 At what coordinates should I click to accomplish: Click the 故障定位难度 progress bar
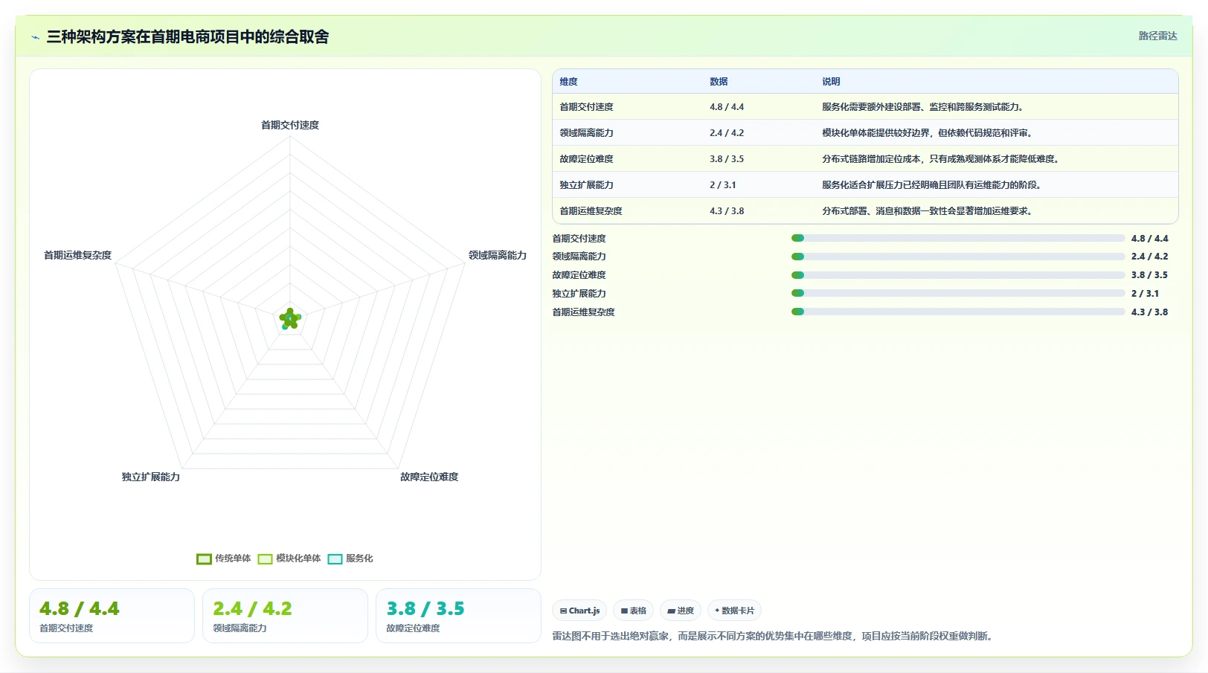(x=958, y=275)
